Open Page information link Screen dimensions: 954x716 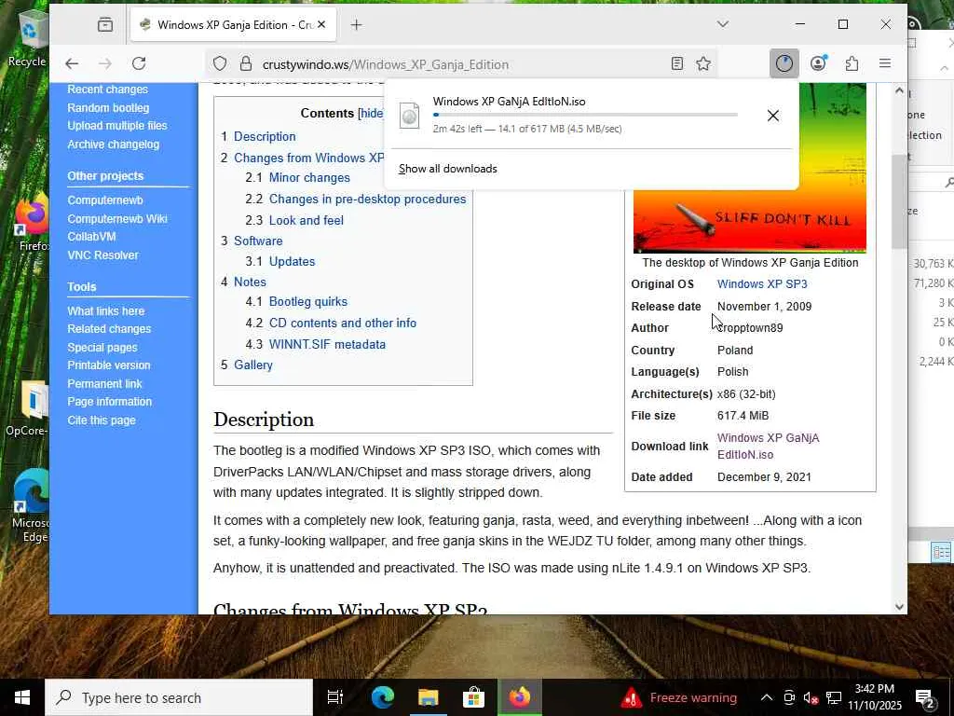click(110, 402)
